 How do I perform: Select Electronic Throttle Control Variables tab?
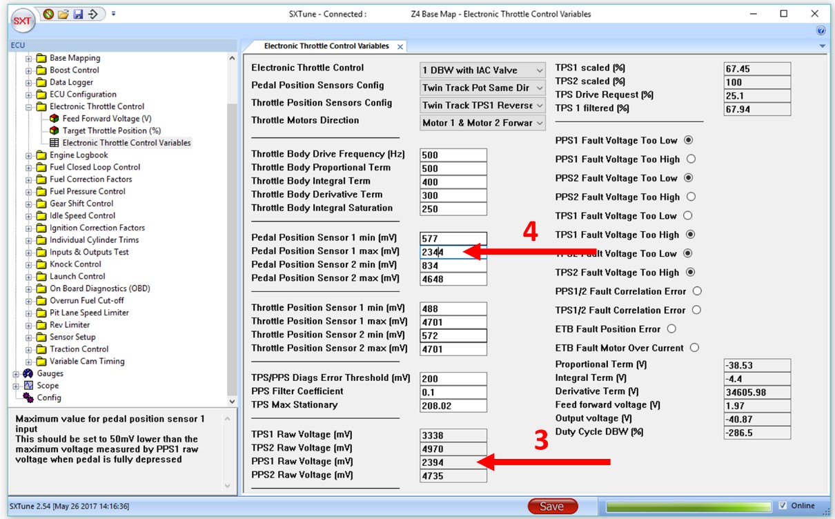click(x=326, y=46)
